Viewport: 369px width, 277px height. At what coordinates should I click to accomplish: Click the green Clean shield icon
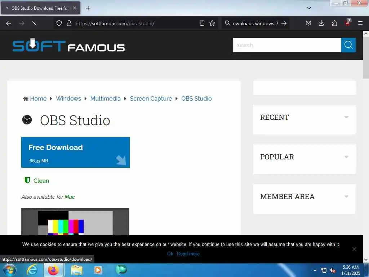pos(27,180)
